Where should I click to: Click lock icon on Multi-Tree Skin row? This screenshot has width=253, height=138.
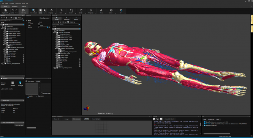click(79, 66)
